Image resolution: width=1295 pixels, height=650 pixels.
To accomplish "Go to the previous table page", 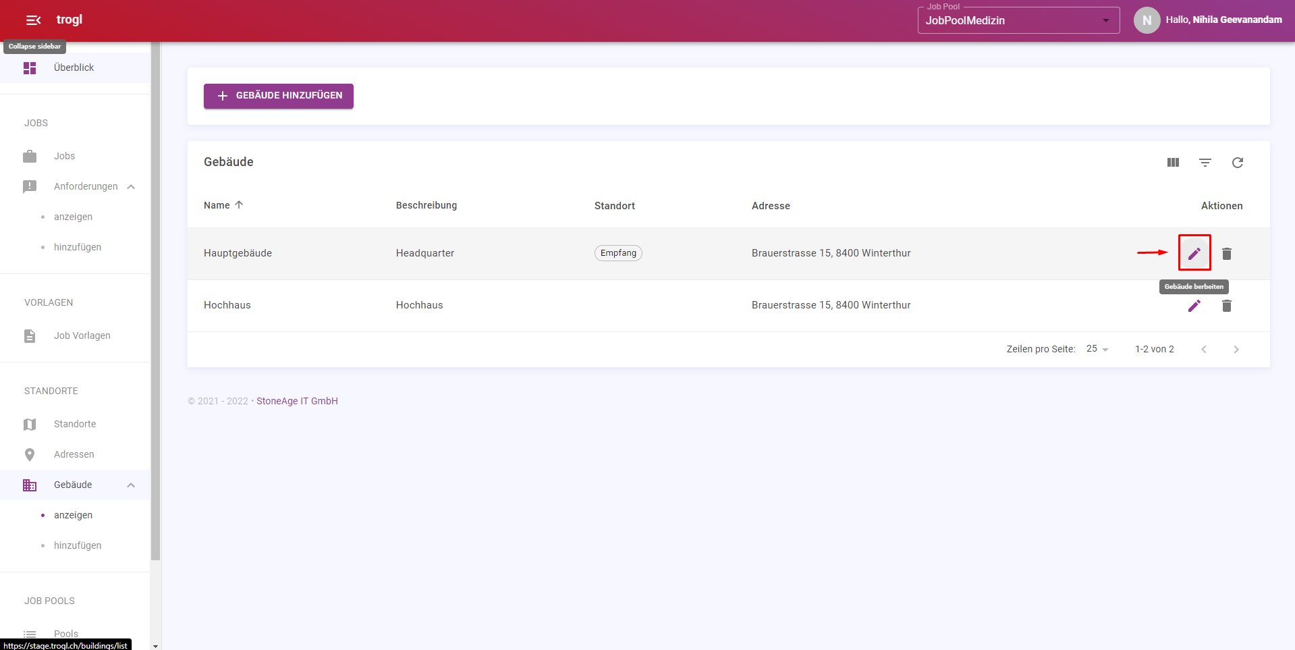I will (x=1204, y=350).
